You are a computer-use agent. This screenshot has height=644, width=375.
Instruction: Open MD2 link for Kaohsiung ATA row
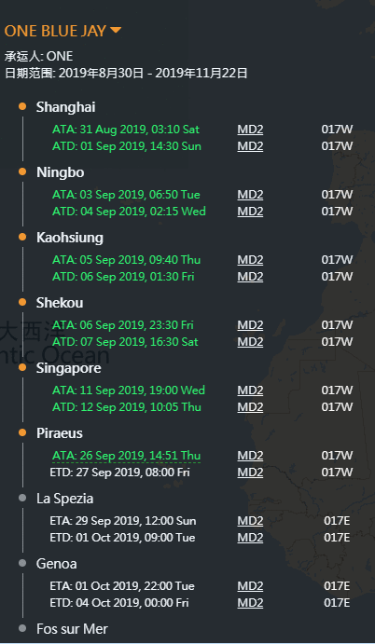tap(250, 260)
